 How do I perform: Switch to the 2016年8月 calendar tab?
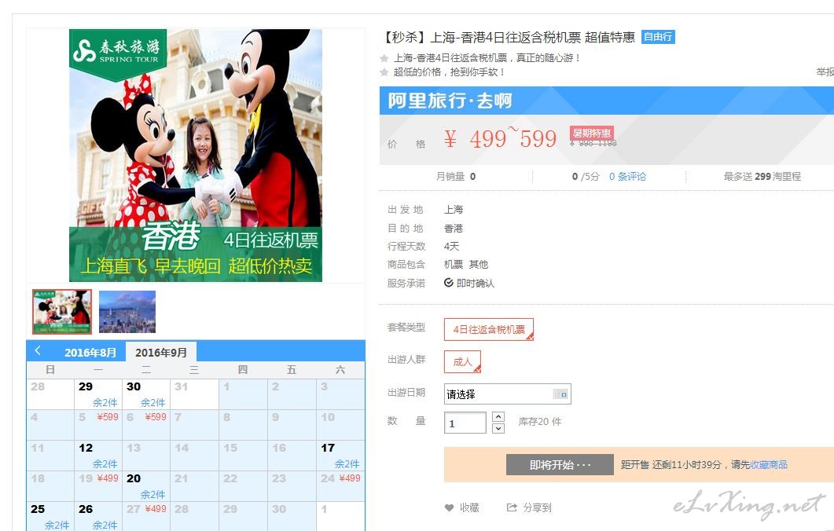point(90,353)
